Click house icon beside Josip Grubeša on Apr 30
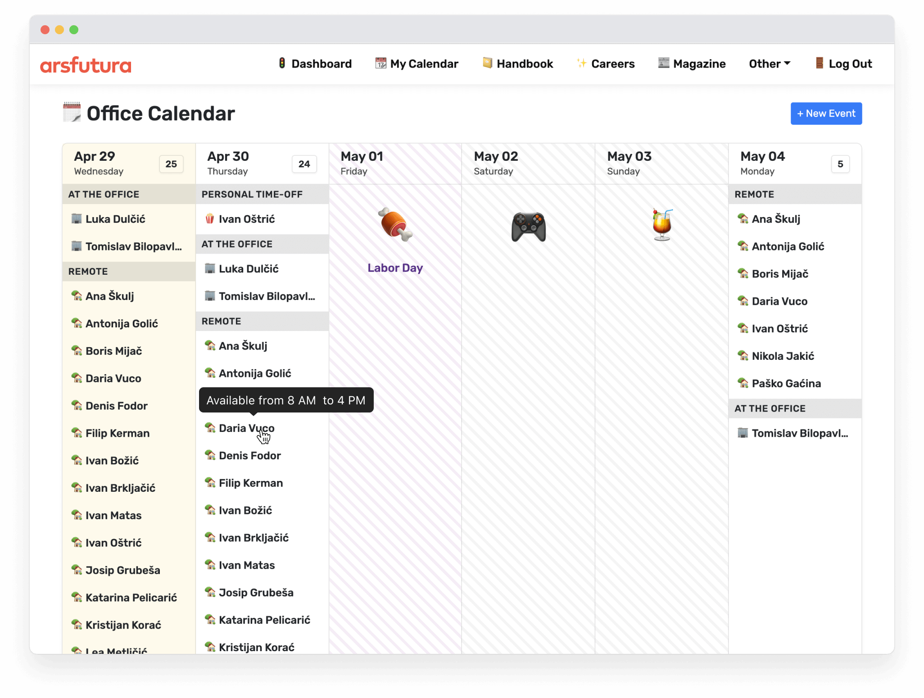Viewport: 924px width, 698px height. (x=210, y=592)
